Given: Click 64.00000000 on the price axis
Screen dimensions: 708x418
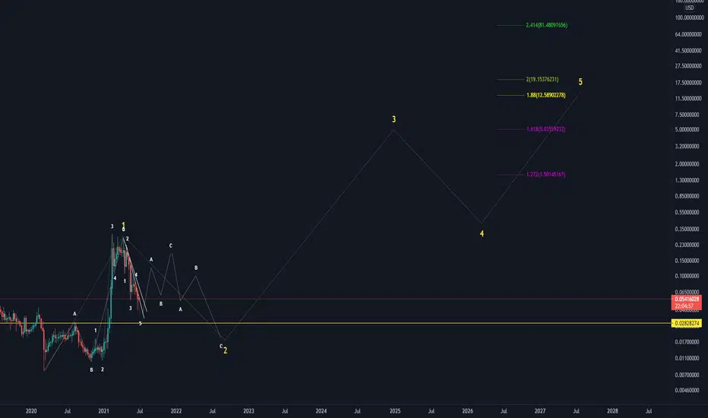Looking at the screenshot, I should [689, 34].
